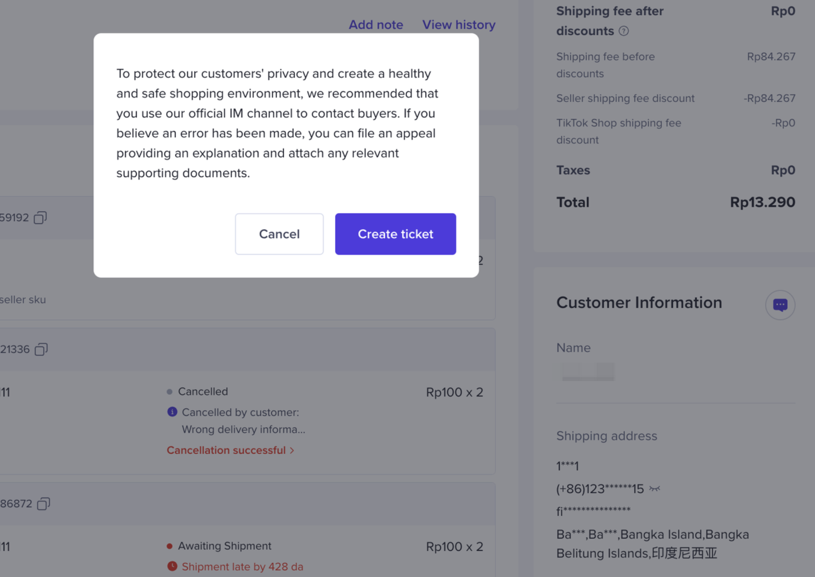Screen dimensions: 815x577
Task: Open View history for this order
Action: 459,25
